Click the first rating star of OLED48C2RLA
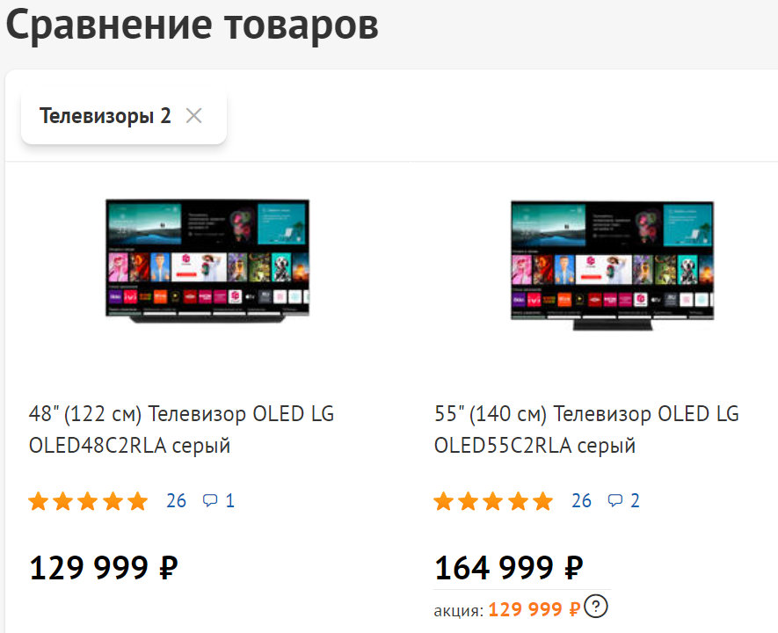Image resolution: width=778 pixels, height=633 pixels. point(38,501)
